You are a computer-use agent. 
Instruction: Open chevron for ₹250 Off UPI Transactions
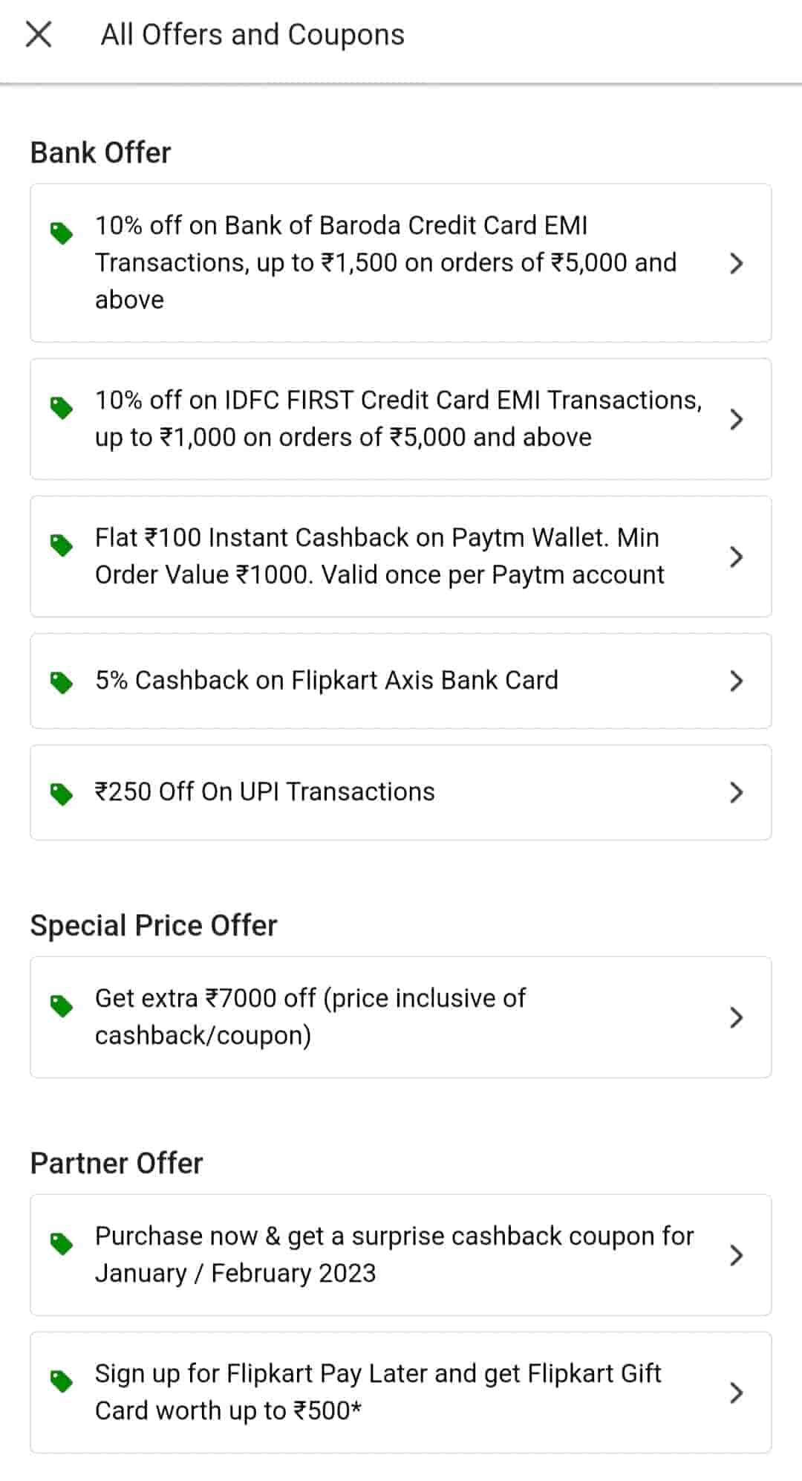[736, 792]
